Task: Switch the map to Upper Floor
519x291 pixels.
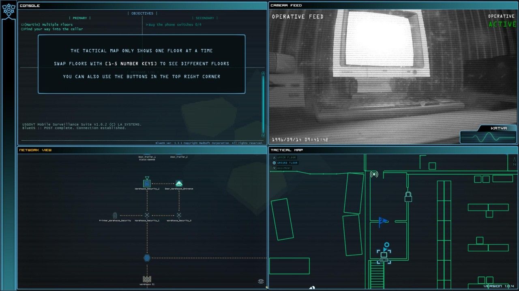Action: pyautogui.click(x=287, y=158)
